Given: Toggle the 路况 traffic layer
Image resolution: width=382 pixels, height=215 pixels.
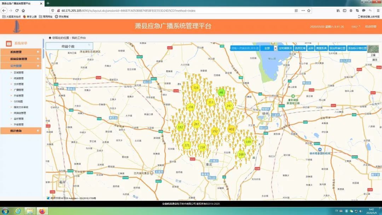Looking at the screenshot, I should coord(373,60).
